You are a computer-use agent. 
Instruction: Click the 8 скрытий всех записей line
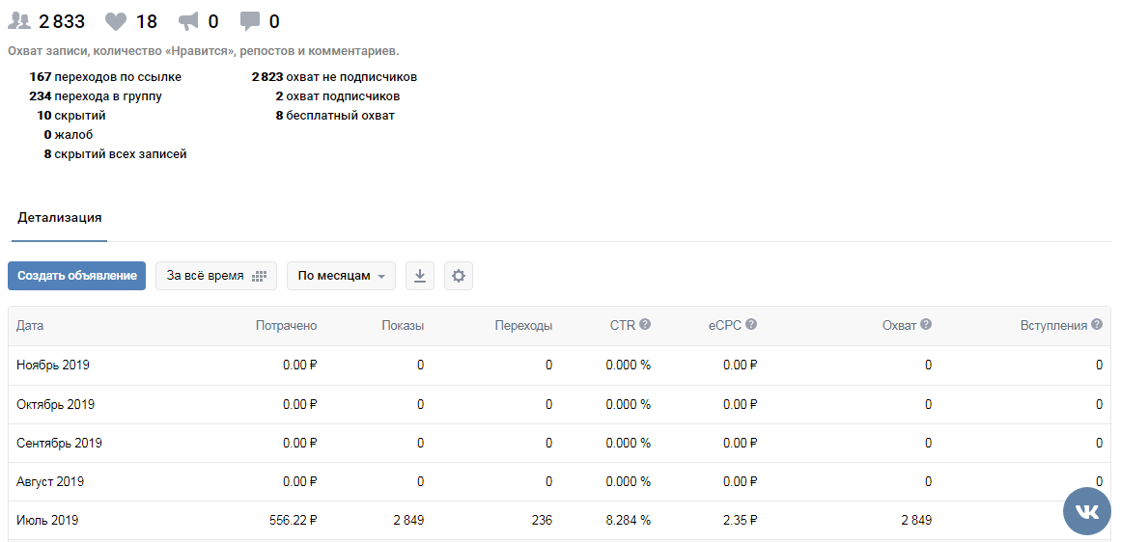click(115, 154)
